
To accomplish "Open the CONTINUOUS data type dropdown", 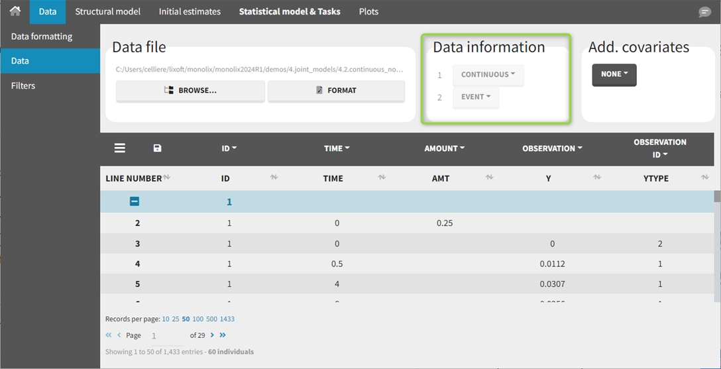I will 488,75.
